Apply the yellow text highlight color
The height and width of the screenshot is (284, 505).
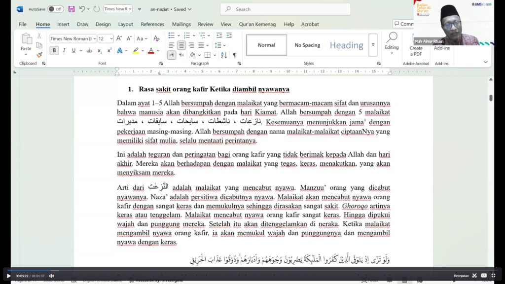[136, 51]
